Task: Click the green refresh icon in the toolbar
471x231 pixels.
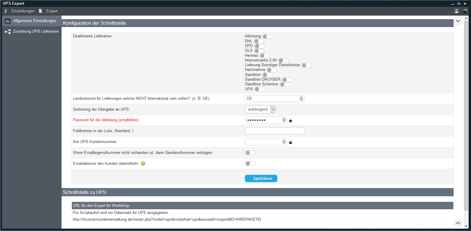Action: tap(465, 11)
